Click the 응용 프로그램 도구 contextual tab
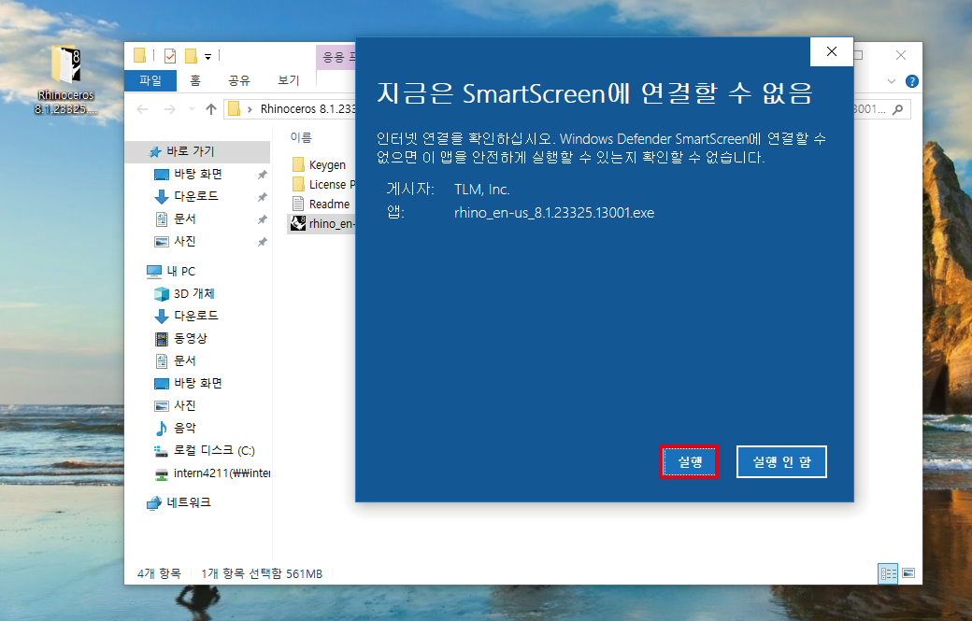The height and width of the screenshot is (621, 972). pos(336,58)
